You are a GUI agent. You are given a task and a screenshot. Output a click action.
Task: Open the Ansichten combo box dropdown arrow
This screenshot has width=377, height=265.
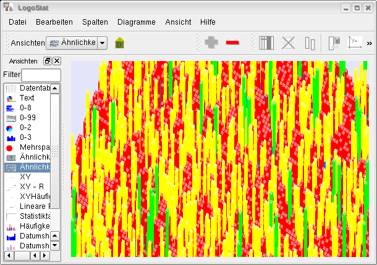point(102,43)
